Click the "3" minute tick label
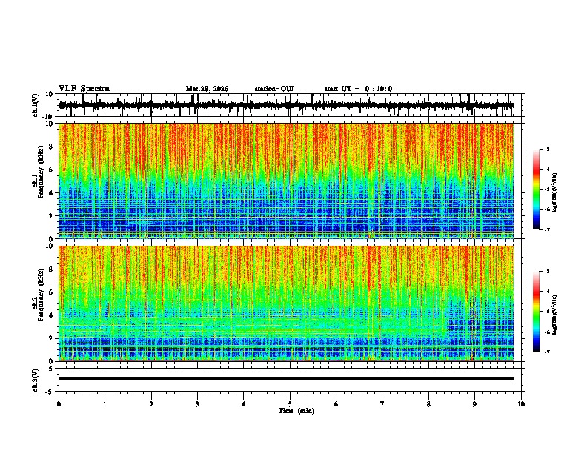 [197, 404]
